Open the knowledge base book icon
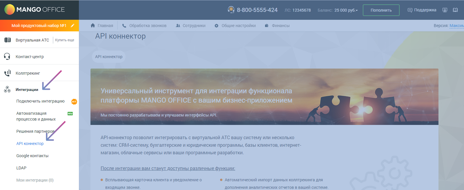 [x=455, y=10]
